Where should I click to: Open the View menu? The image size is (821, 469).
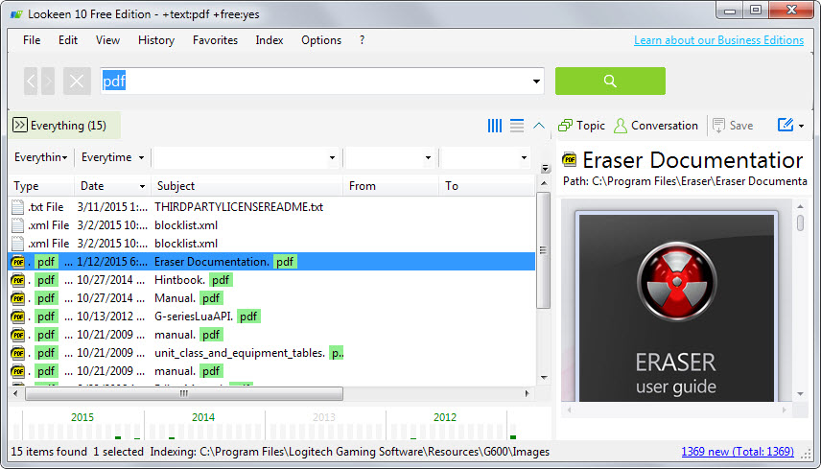pyautogui.click(x=107, y=40)
